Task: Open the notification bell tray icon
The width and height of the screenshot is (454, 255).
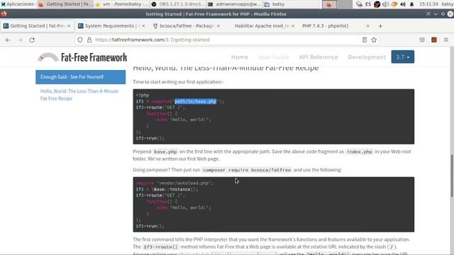Action: [x=411, y=4]
